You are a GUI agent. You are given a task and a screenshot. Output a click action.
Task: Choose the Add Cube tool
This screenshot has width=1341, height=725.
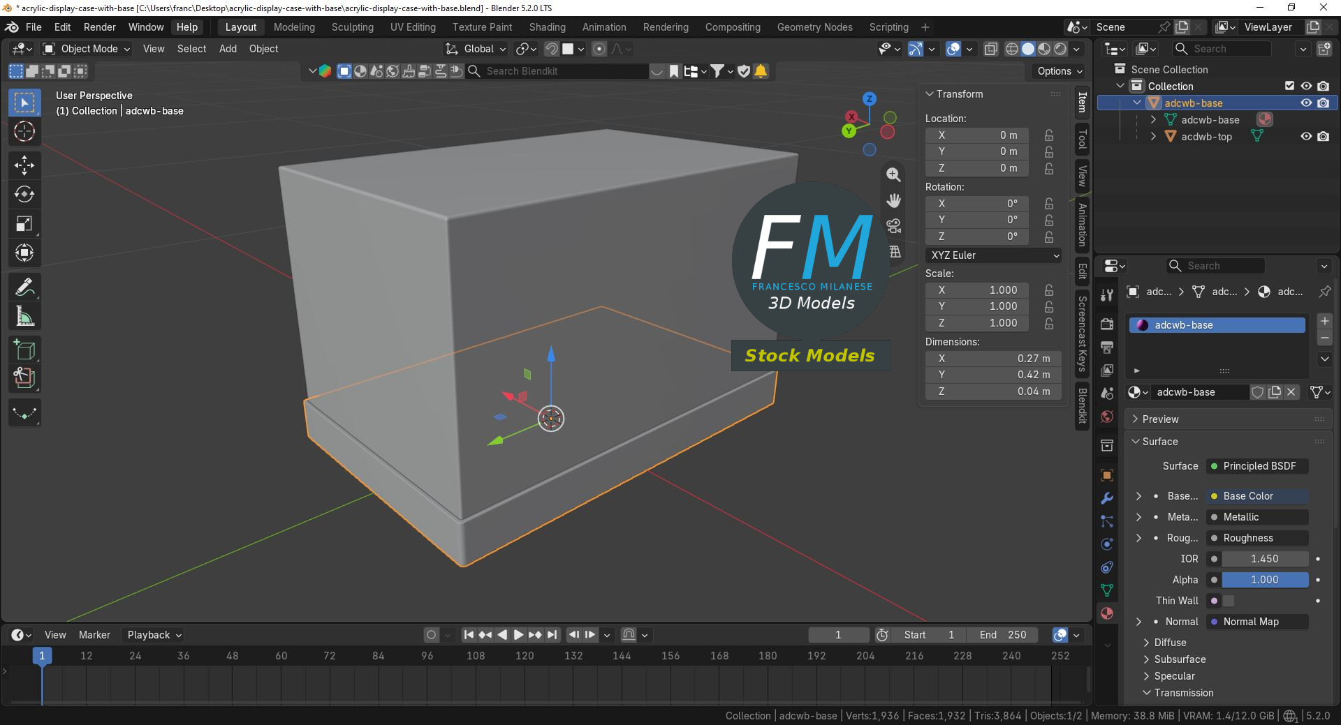(x=24, y=350)
